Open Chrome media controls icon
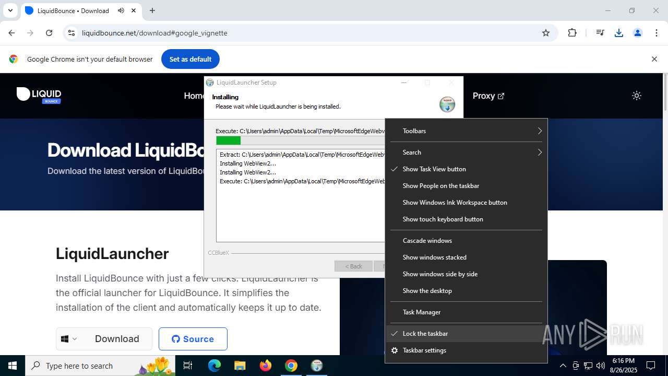 click(x=600, y=33)
